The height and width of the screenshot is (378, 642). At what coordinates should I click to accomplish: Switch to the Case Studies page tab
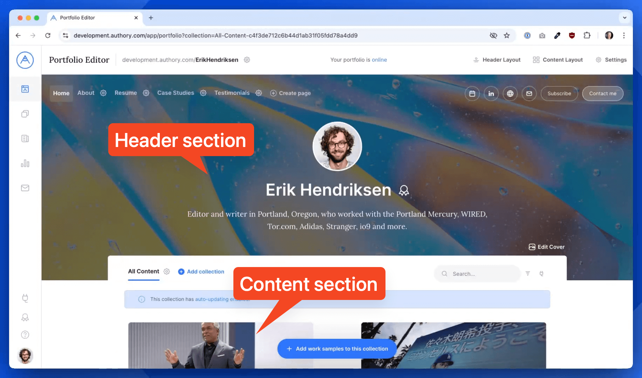tap(176, 93)
